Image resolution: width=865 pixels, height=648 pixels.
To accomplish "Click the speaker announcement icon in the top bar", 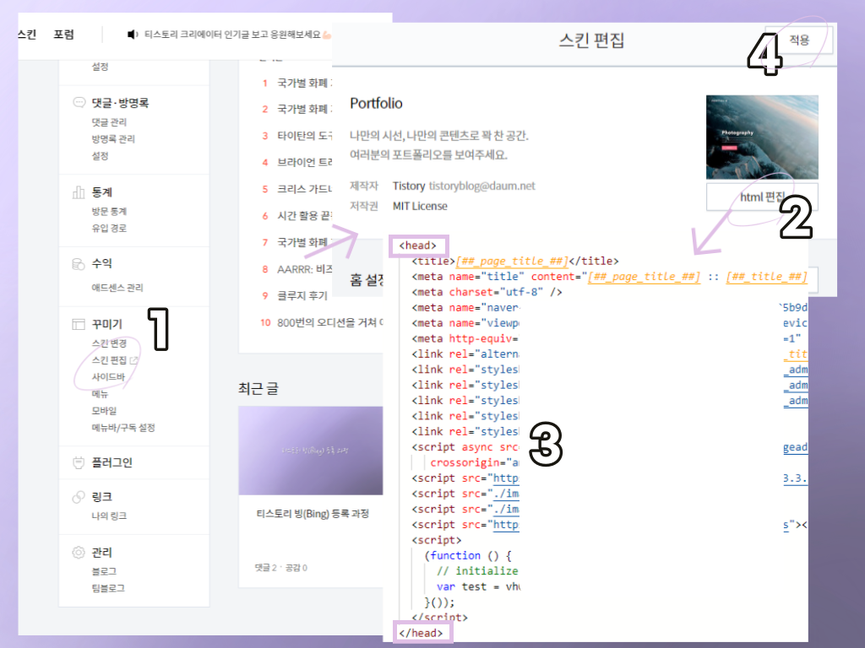I will [133, 35].
